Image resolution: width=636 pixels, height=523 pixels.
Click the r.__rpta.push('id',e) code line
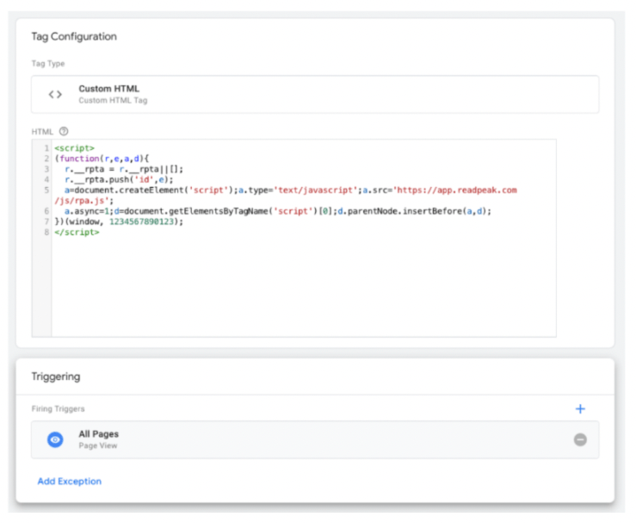(119, 179)
